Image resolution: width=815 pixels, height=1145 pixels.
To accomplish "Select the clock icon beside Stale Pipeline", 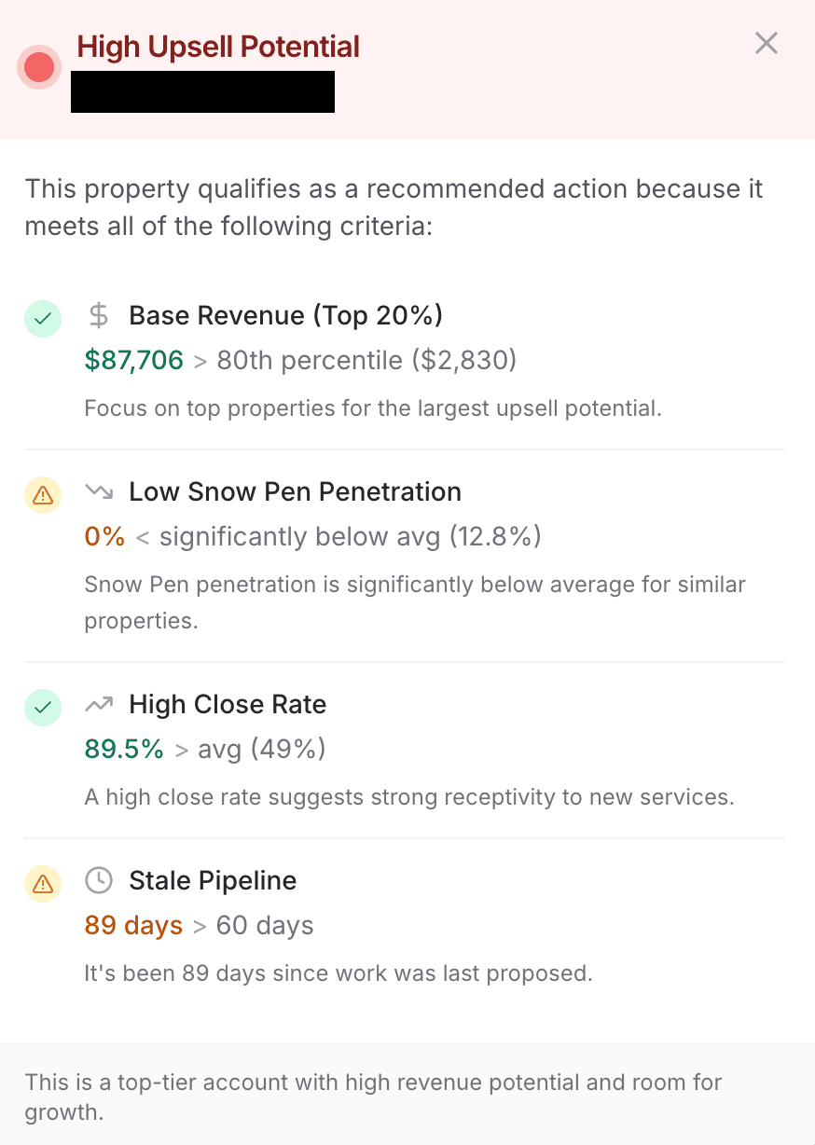I will [98, 880].
